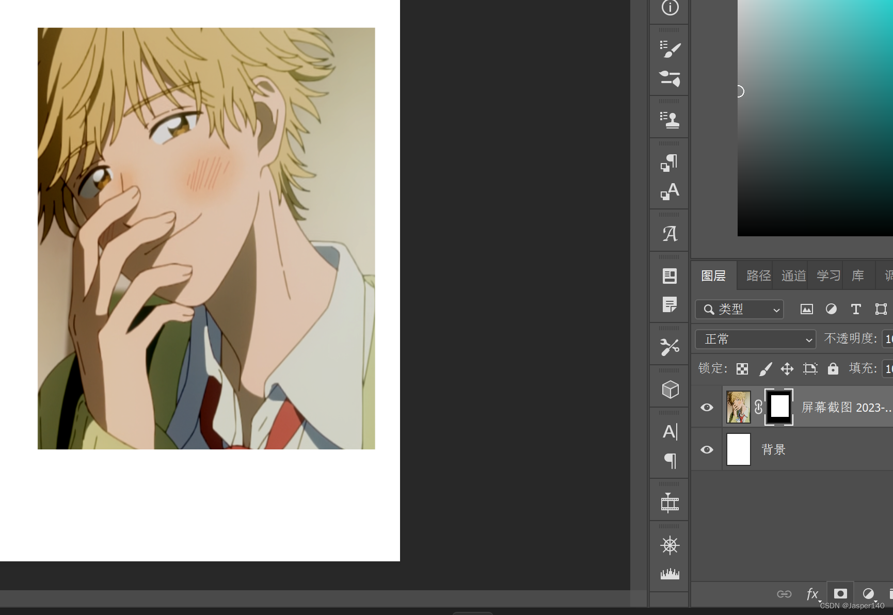Click the link layers icon
Screen dimensions: 893x615
(784, 594)
